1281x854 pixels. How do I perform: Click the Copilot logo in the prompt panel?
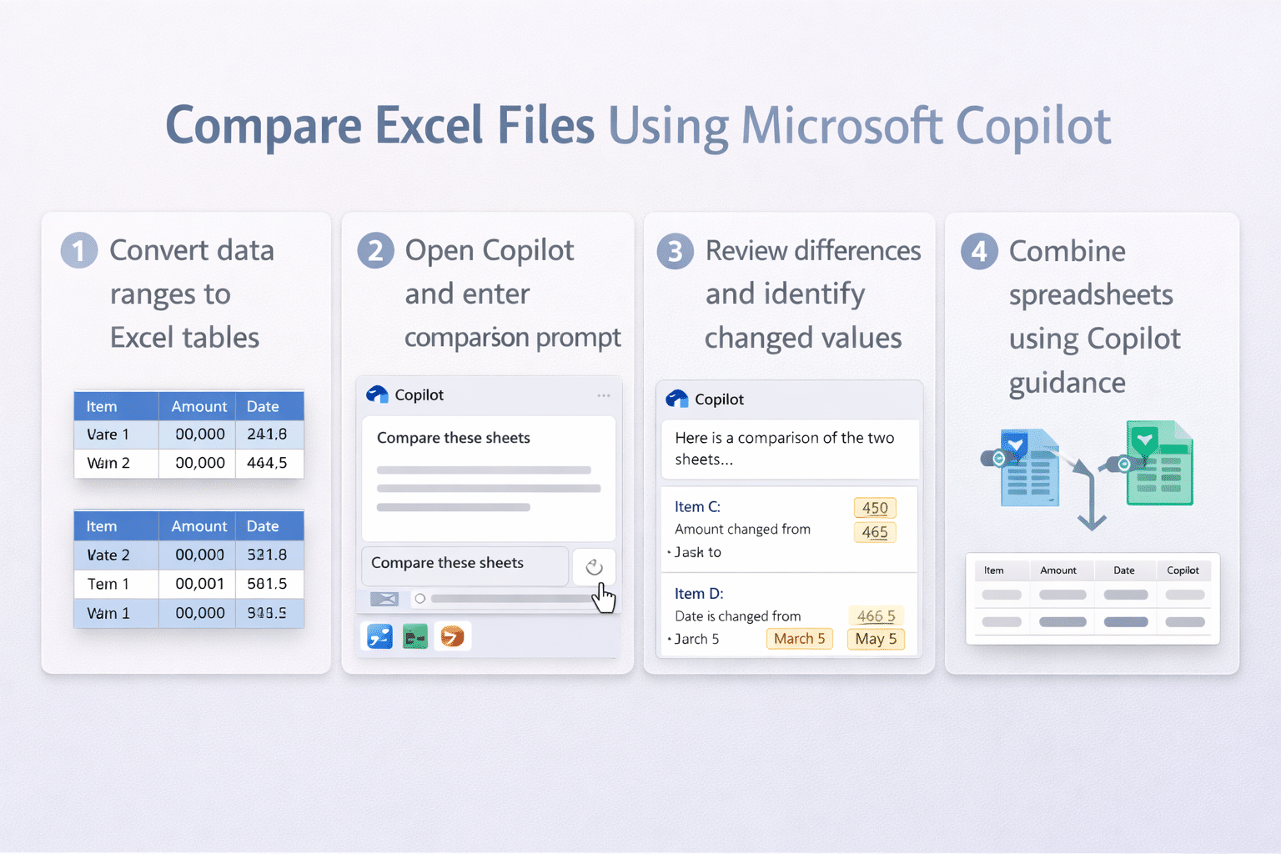tap(377, 394)
